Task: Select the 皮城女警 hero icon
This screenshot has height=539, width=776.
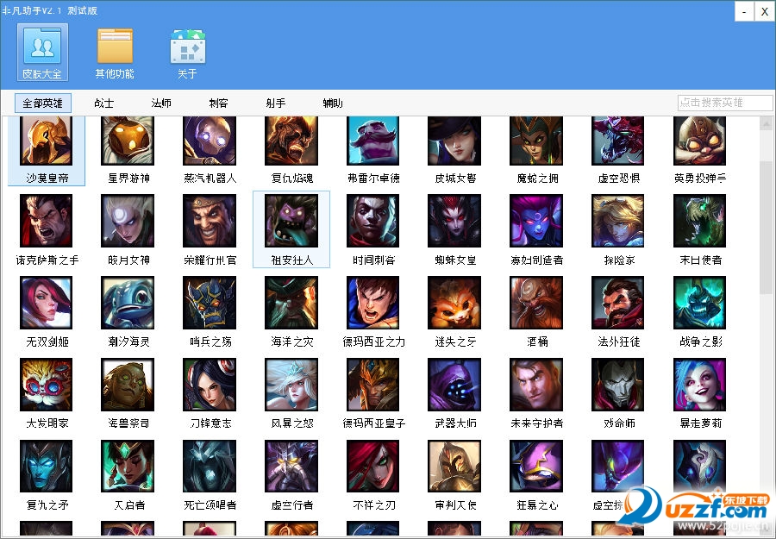Action: pyautogui.click(x=454, y=141)
